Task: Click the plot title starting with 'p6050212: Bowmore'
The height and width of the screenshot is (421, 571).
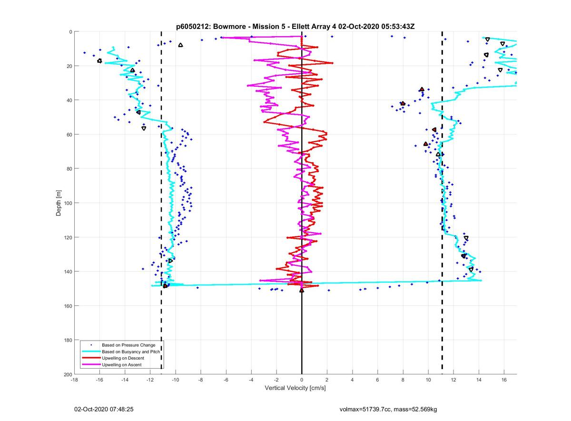Action: [295, 27]
